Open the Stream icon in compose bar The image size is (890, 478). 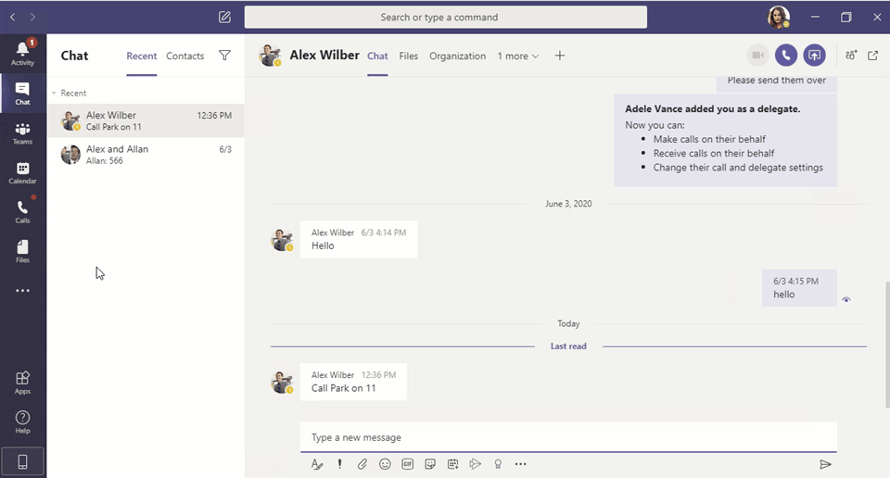475,464
